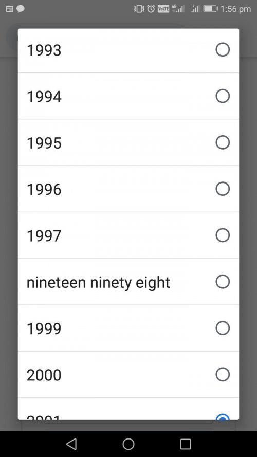The image size is (257, 457).
Task: Tap the selected 2001 radio button
Action: coord(223,417)
